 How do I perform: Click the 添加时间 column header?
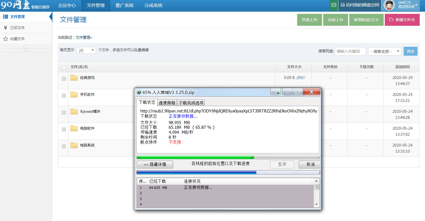tap(402, 67)
